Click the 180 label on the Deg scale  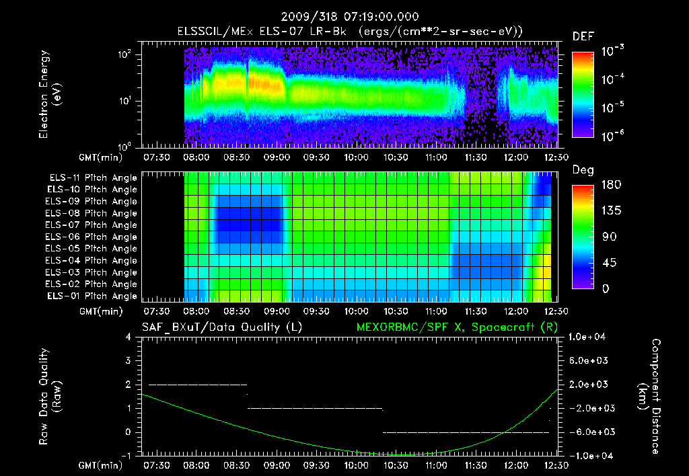[x=611, y=185]
